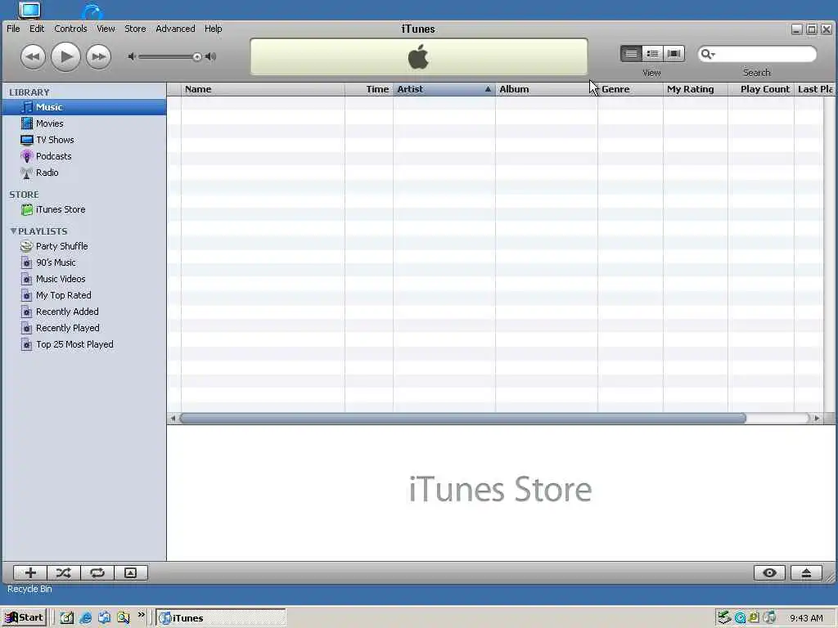
Task: Sort by the My Rating column header
Action: pyautogui.click(x=696, y=89)
